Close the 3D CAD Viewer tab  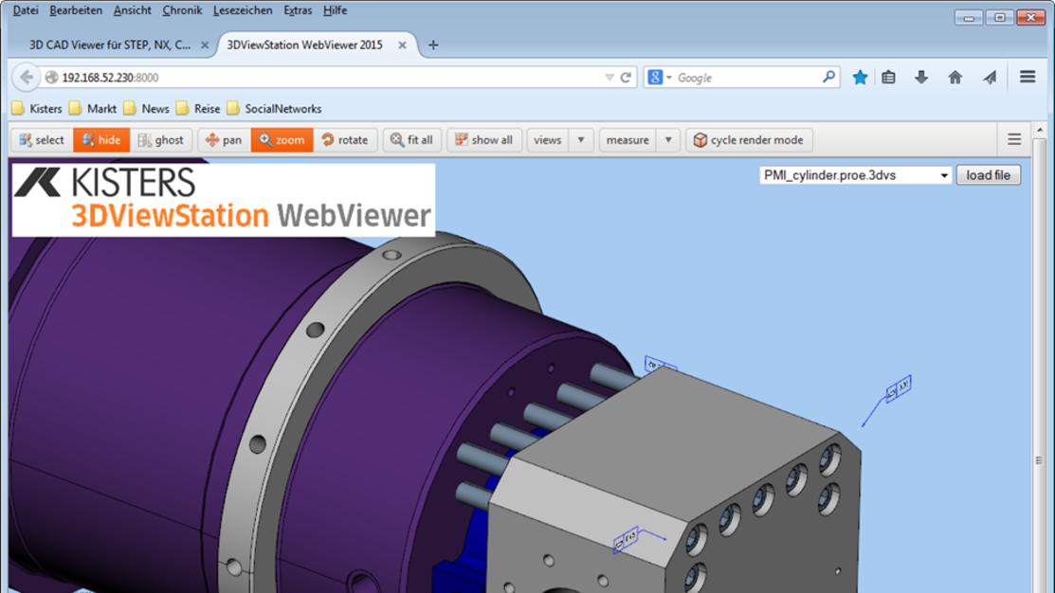tap(205, 45)
